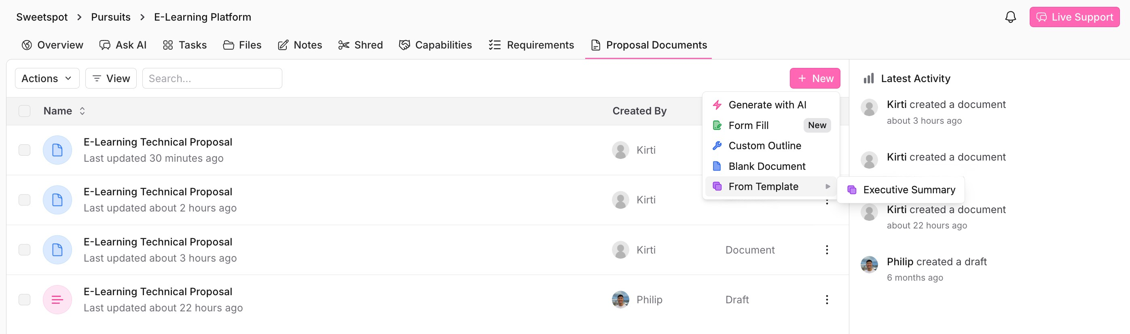Click Philip's avatar in Latest Activity
This screenshot has height=334, width=1130.
tap(869, 264)
